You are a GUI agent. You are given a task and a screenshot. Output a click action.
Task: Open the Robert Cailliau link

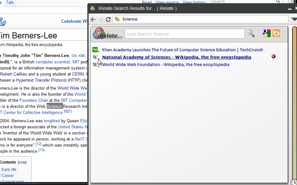pyautogui.click(x=14, y=74)
